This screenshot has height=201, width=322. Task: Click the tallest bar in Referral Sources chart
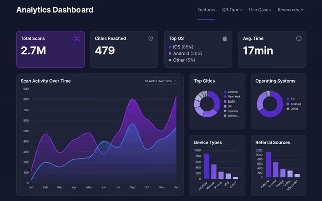click(268, 165)
